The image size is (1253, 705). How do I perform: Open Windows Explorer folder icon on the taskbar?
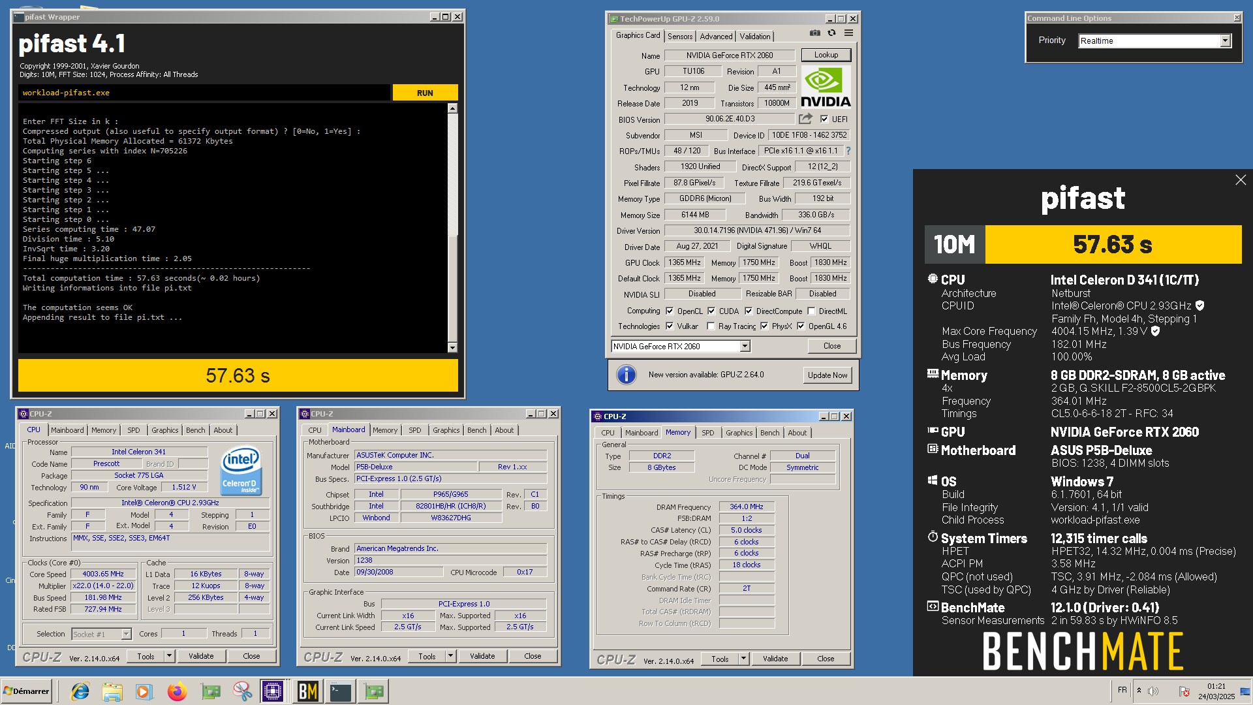pos(112,691)
